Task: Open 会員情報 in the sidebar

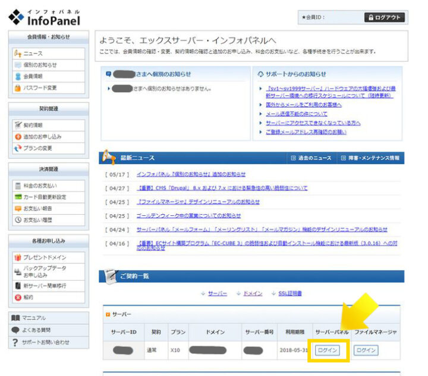Action: click(49, 77)
